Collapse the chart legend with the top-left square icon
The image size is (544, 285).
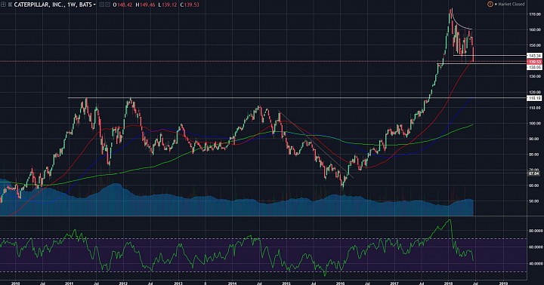pos(3,5)
